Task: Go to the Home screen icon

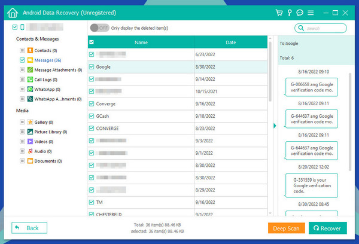Action: 13,13
